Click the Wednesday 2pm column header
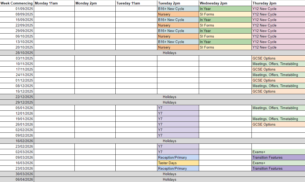 (x=225, y=3)
